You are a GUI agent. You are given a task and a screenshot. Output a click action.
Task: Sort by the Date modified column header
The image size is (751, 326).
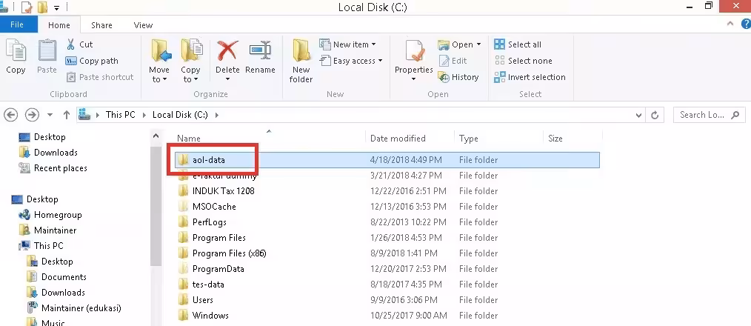tap(398, 139)
